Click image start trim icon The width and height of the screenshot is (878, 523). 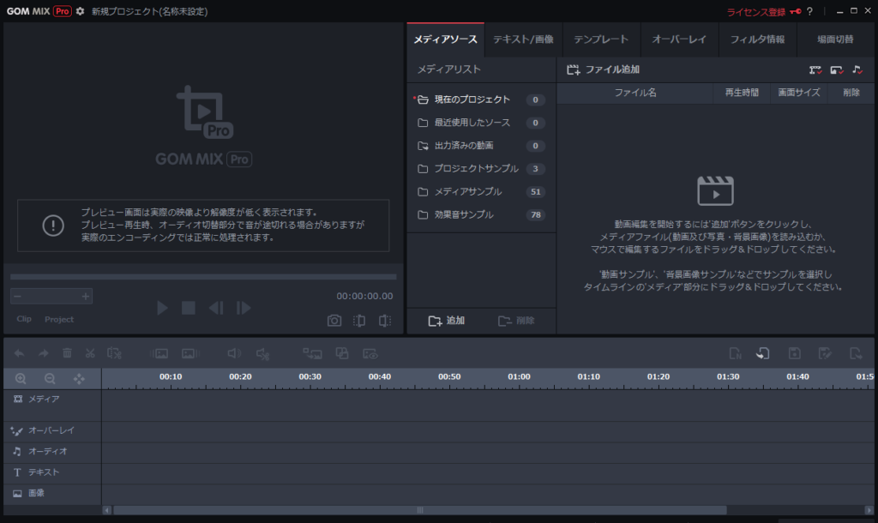pyautogui.click(x=159, y=353)
